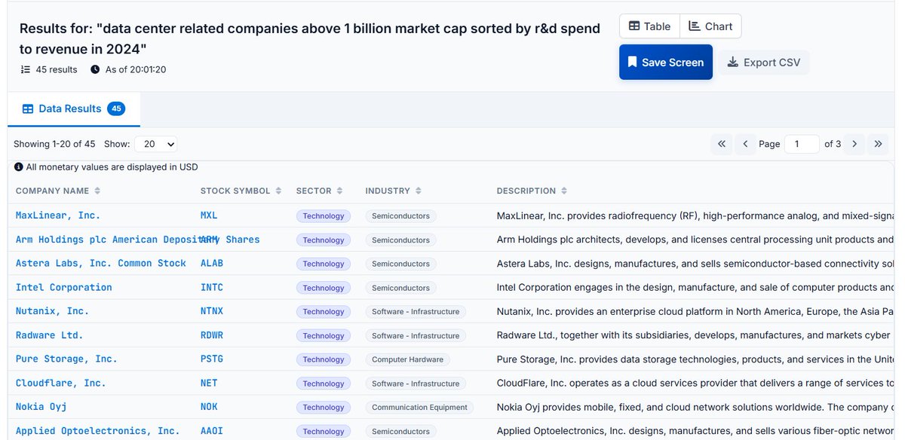Click Technology sector tag in MaxLinear row
This screenshot has width=905, height=440.
[x=324, y=216]
